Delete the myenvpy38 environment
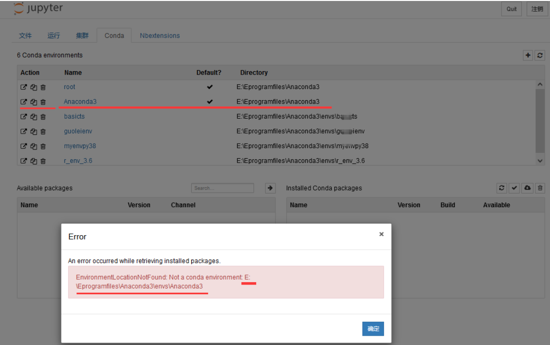Screen dimensions: 550x345 pos(43,146)
